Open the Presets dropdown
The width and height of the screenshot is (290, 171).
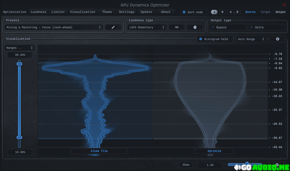(x=54, y=27)
